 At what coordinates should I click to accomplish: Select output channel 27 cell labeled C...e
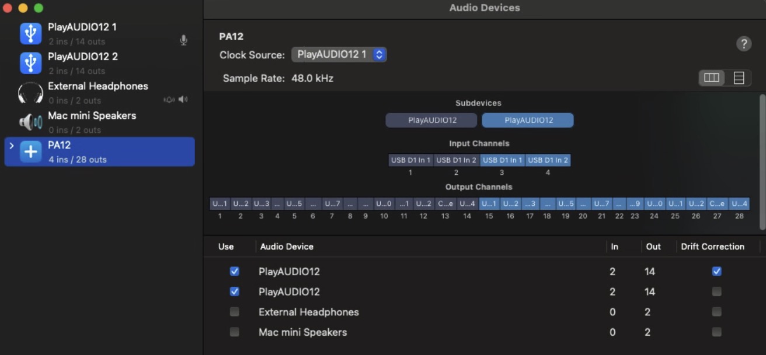716,203
